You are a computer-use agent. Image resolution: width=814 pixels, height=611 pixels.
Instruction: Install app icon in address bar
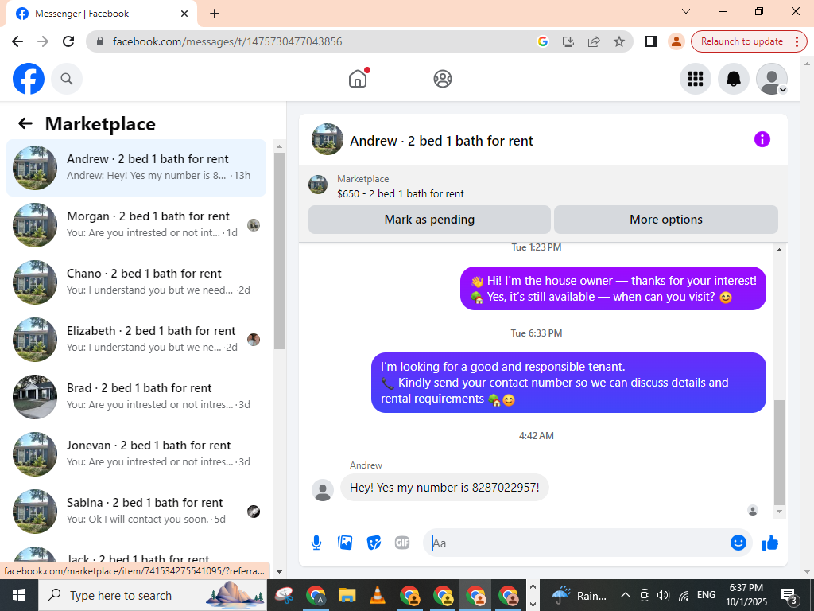pos(568,41)
